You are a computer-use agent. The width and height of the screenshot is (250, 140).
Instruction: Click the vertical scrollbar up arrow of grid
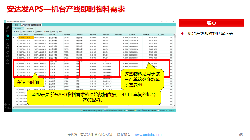pos(174,35)
